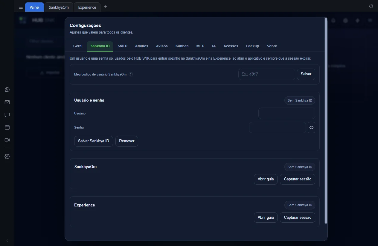Switch to the Painel tab

coord(34,7)
